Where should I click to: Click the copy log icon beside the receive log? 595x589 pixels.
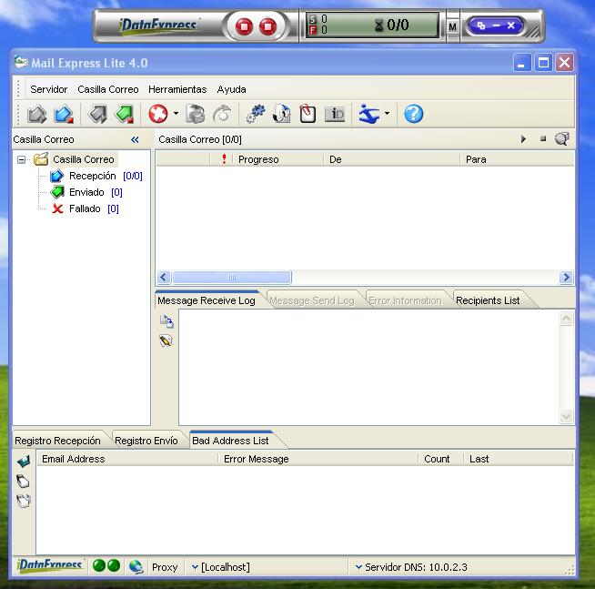[166, 321]
